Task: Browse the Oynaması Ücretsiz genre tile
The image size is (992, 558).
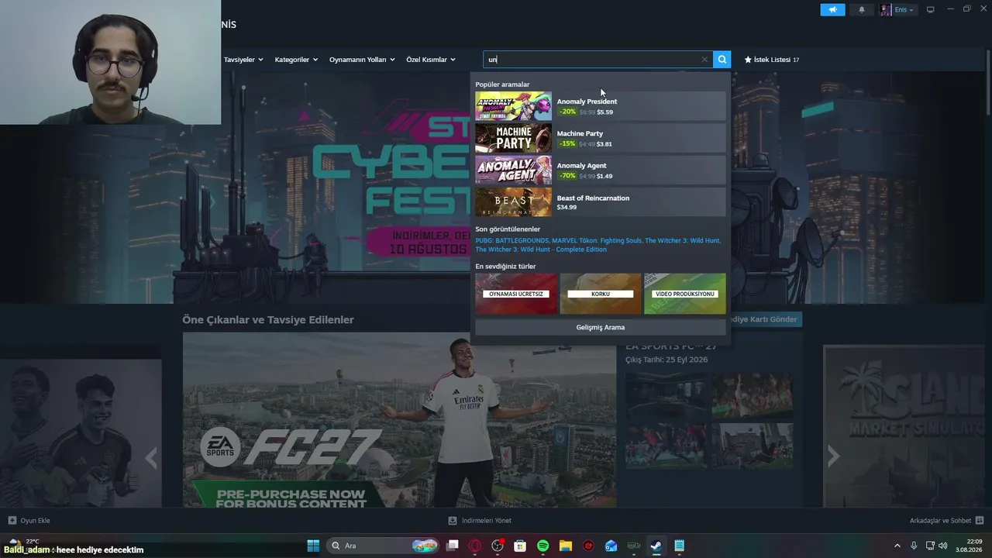Action: click(516, 294)
